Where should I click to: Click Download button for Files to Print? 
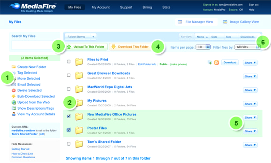tap(230, 62)
